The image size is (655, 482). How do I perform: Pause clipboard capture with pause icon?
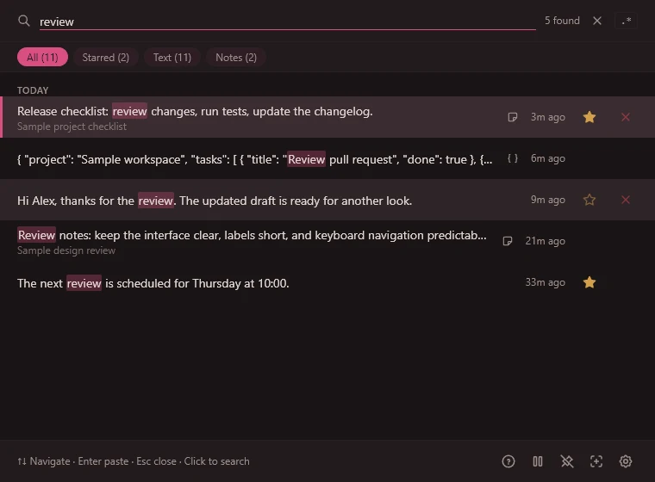point(538,461)
